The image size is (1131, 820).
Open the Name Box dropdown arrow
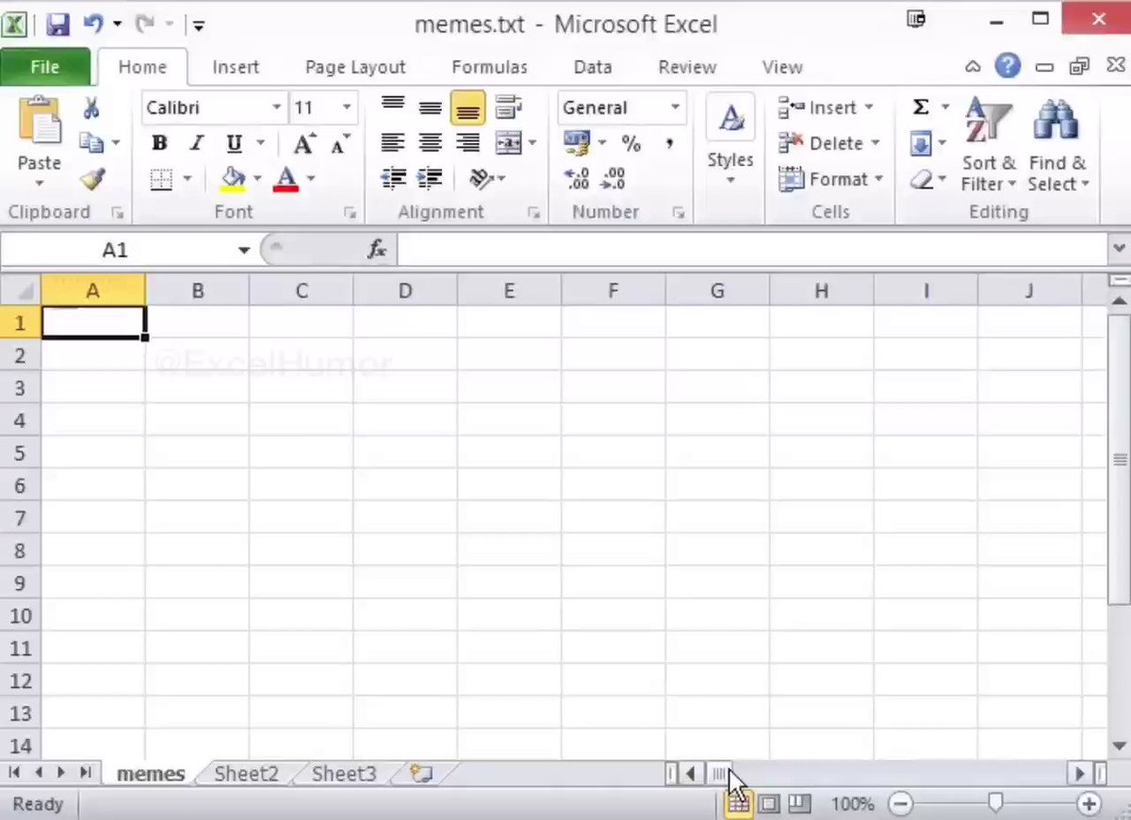click(244, 250)
